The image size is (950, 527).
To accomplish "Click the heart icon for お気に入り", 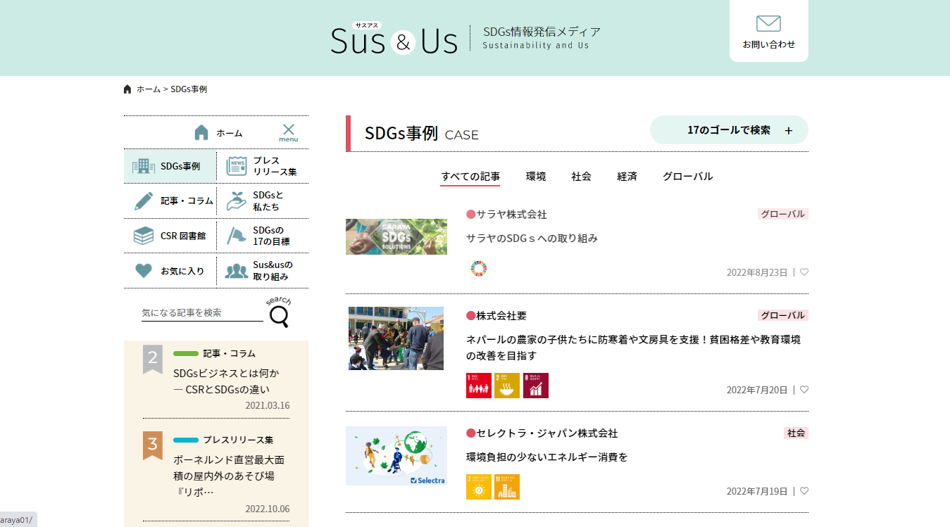I will tap(144, 271).
